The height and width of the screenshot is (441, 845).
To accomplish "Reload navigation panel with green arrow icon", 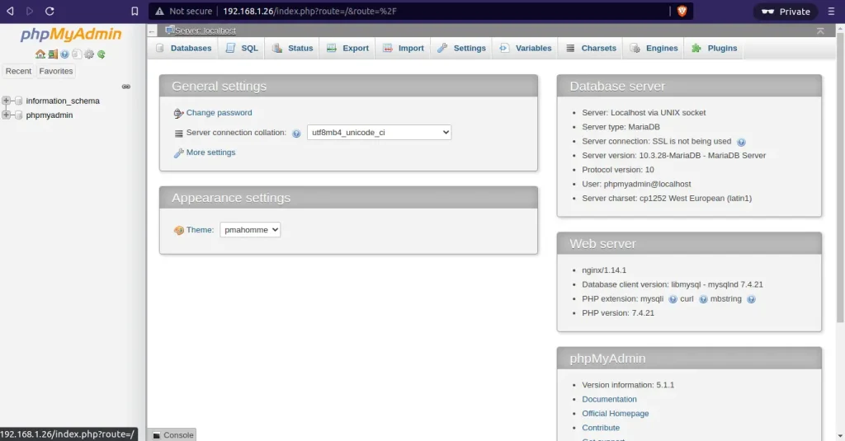I will (101, 54).
